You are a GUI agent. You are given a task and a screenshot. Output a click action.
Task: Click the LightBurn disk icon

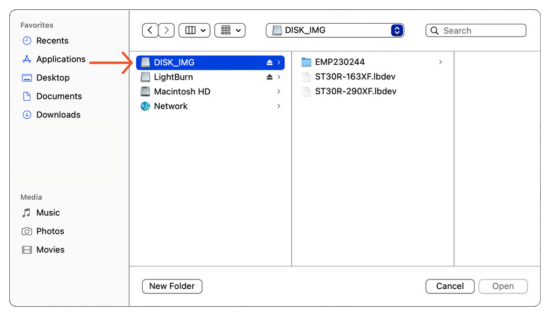coord(145,77)
